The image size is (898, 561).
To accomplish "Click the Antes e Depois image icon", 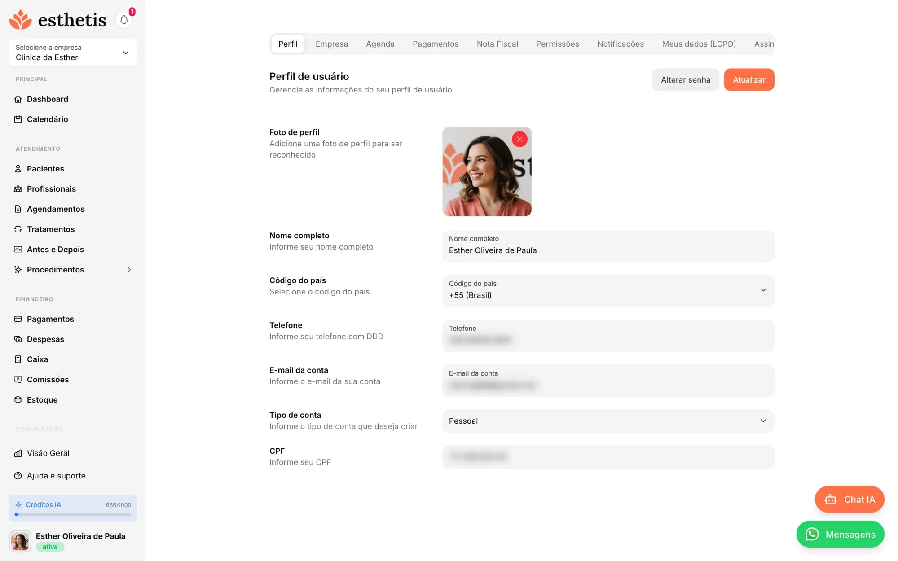I will coord(18,250).
